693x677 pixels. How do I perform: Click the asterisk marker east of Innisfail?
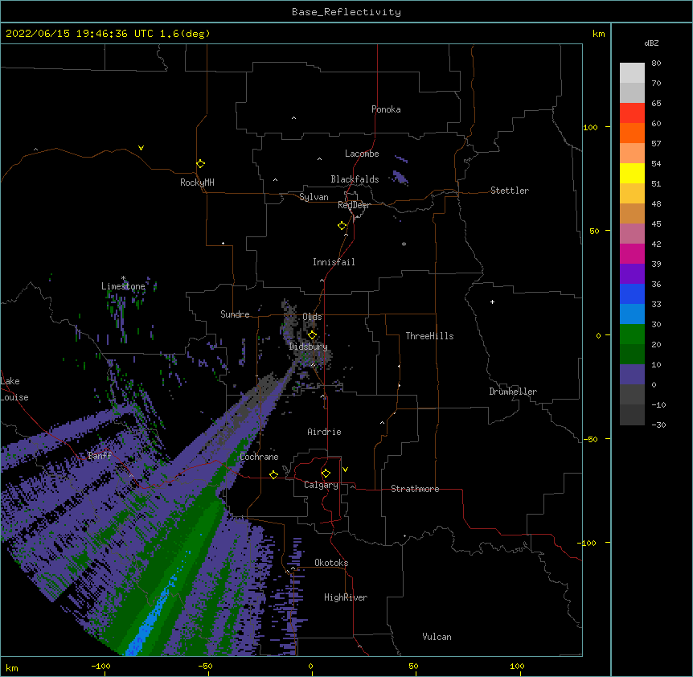(404, 244)
